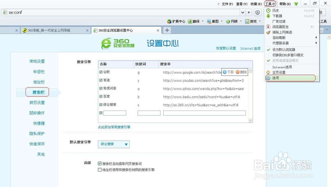Screen dimensions: 331x187
Task: Click the empty 名称 name input field
Action: (115, 113)
